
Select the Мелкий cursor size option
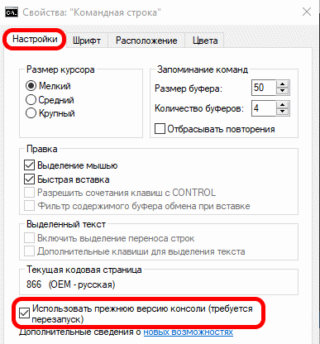click(31, 86)
